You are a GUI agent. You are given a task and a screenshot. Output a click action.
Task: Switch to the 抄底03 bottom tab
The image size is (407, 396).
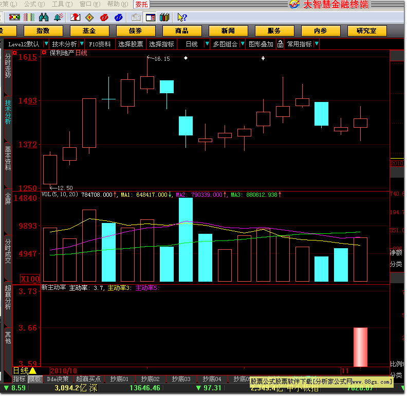(181, 379)
